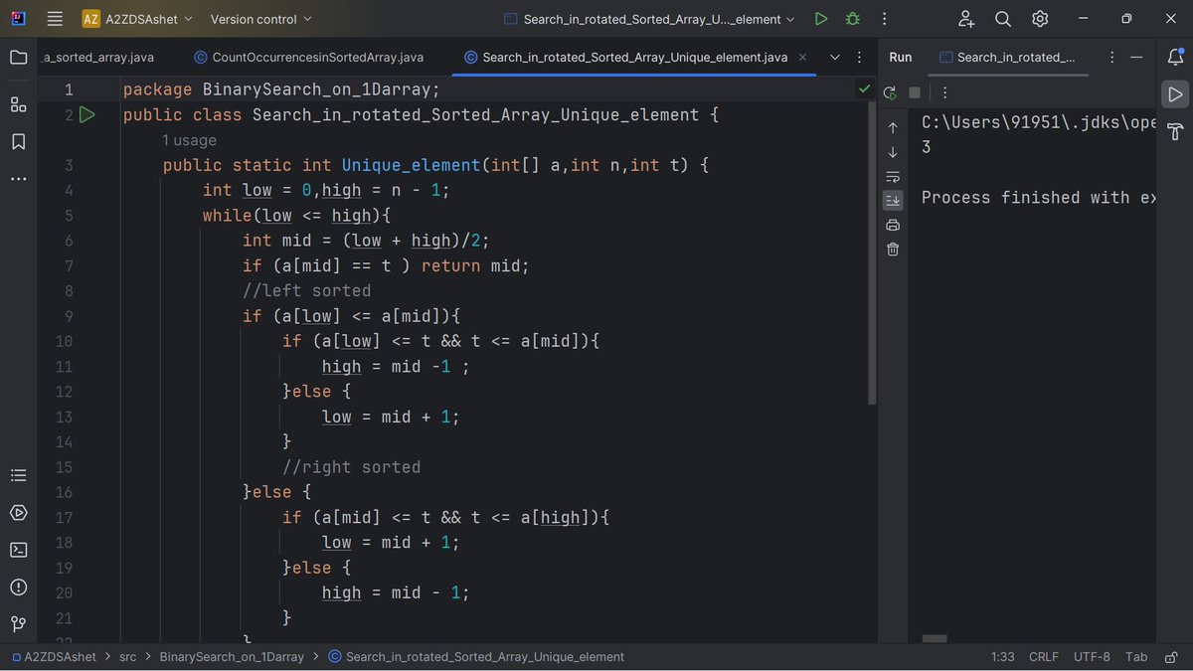Click the 1 usage inlay hint
The image size is (1193, 671).
(x=189, y=140)
